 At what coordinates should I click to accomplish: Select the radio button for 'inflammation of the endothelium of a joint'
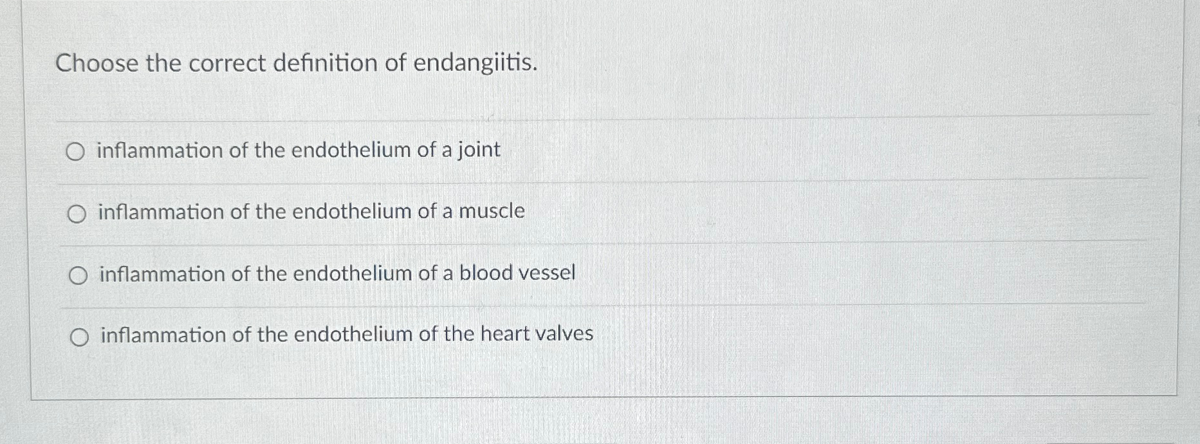click(78, 152)
